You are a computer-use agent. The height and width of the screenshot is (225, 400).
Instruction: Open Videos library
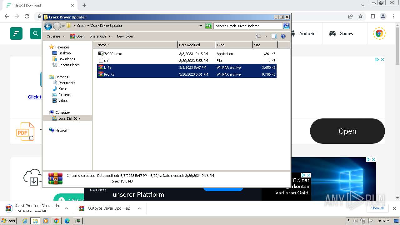click(x=60, y=101)
